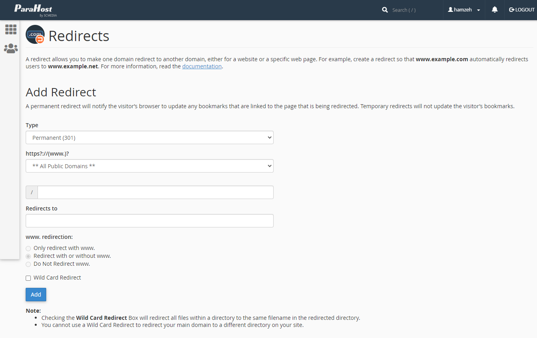This screenshot has height=338, width=537.
Task: Open the apps grid icon in sidebar
Action: coord(11,29)
